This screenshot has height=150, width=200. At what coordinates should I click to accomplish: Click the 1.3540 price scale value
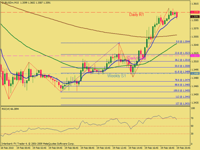[x=195, y=45]
